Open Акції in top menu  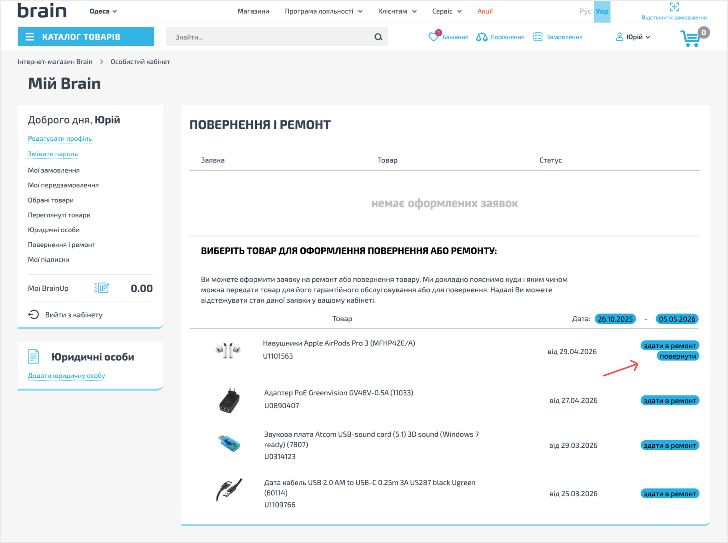pos(485,11)
